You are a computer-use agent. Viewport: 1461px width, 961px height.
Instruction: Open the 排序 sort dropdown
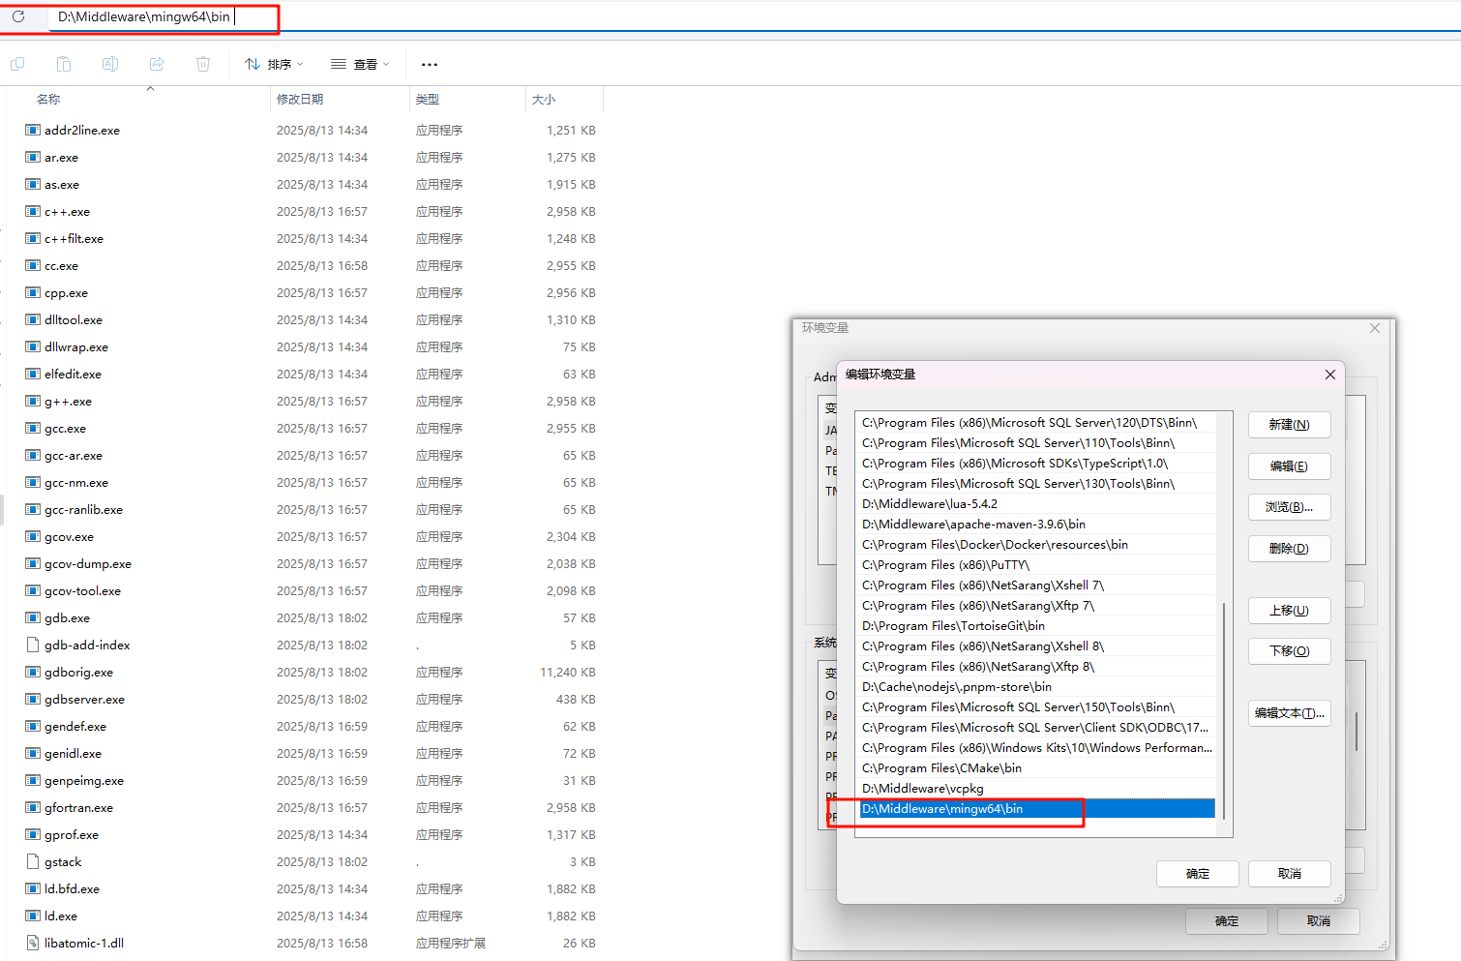point(274,64)
